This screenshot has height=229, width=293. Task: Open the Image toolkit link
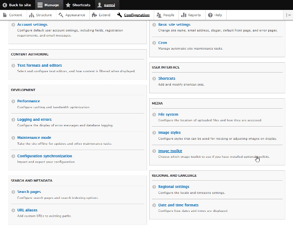click(170, 151)
